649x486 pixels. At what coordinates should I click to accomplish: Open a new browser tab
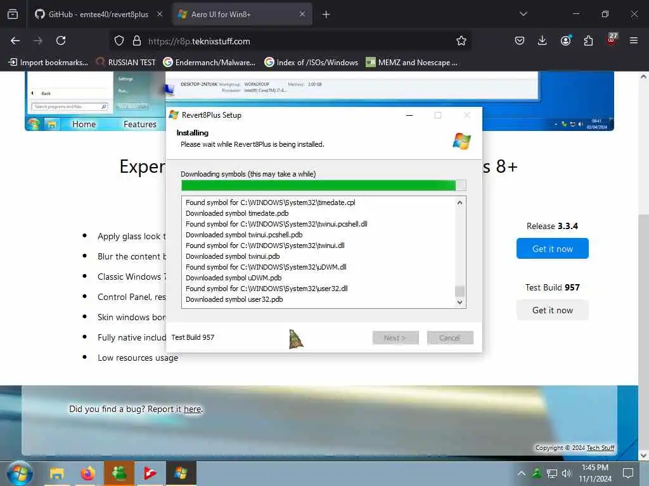coord(326,15)
